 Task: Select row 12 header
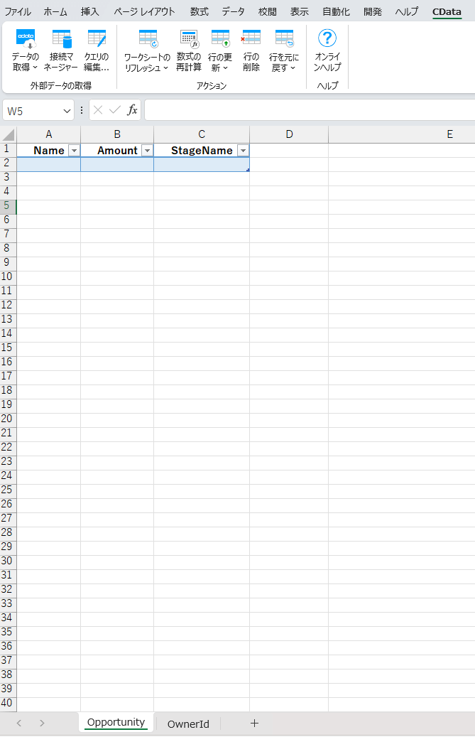pyautogui.click(x=7, y=305)
